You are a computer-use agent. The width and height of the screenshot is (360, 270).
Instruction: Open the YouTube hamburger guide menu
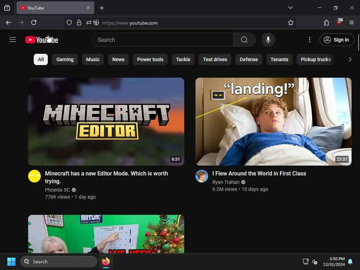pyautogui.click(x=13, y=40)
